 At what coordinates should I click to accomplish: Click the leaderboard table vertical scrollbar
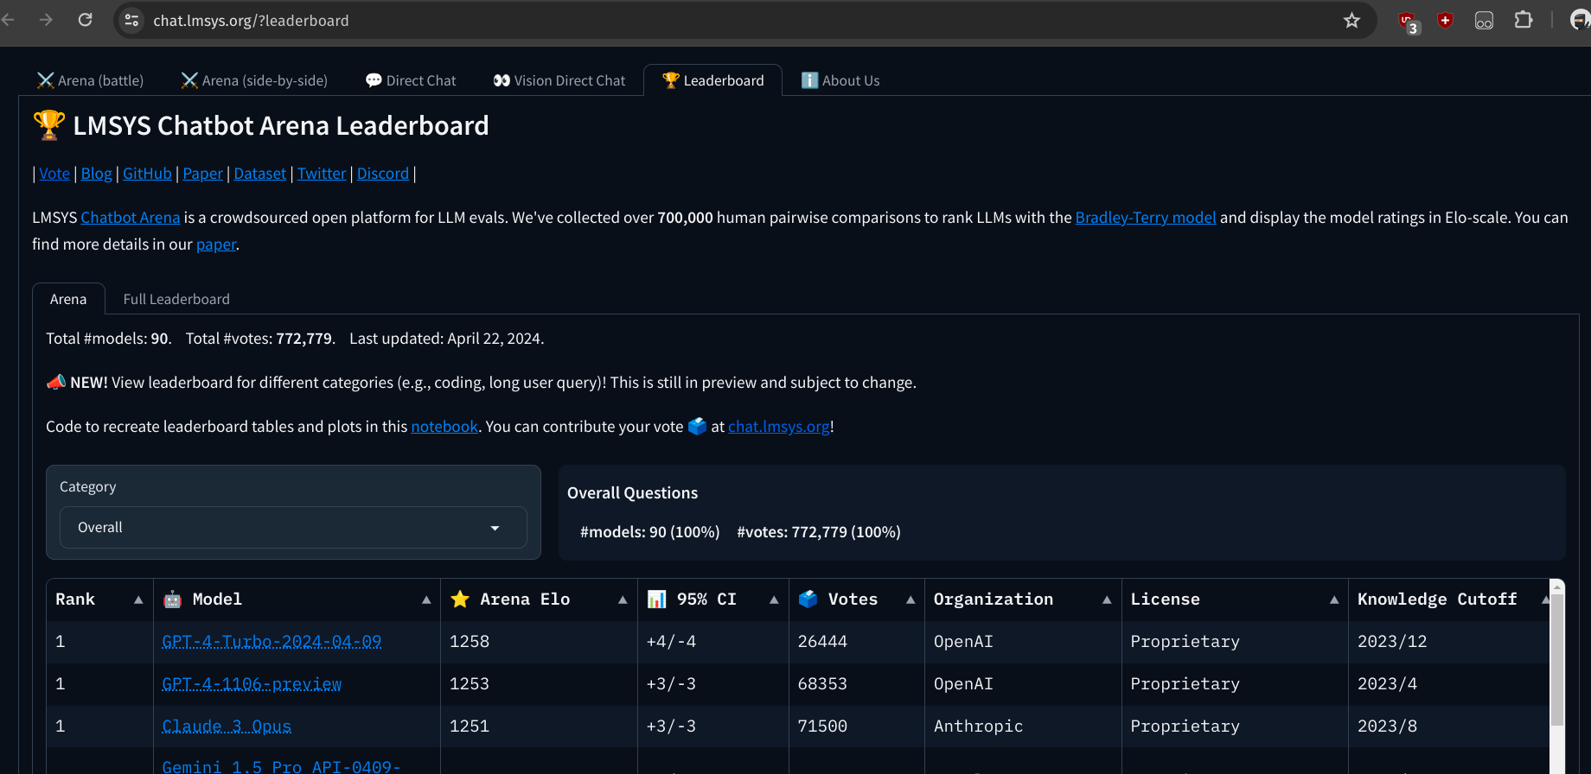(x=1557, y=657)
